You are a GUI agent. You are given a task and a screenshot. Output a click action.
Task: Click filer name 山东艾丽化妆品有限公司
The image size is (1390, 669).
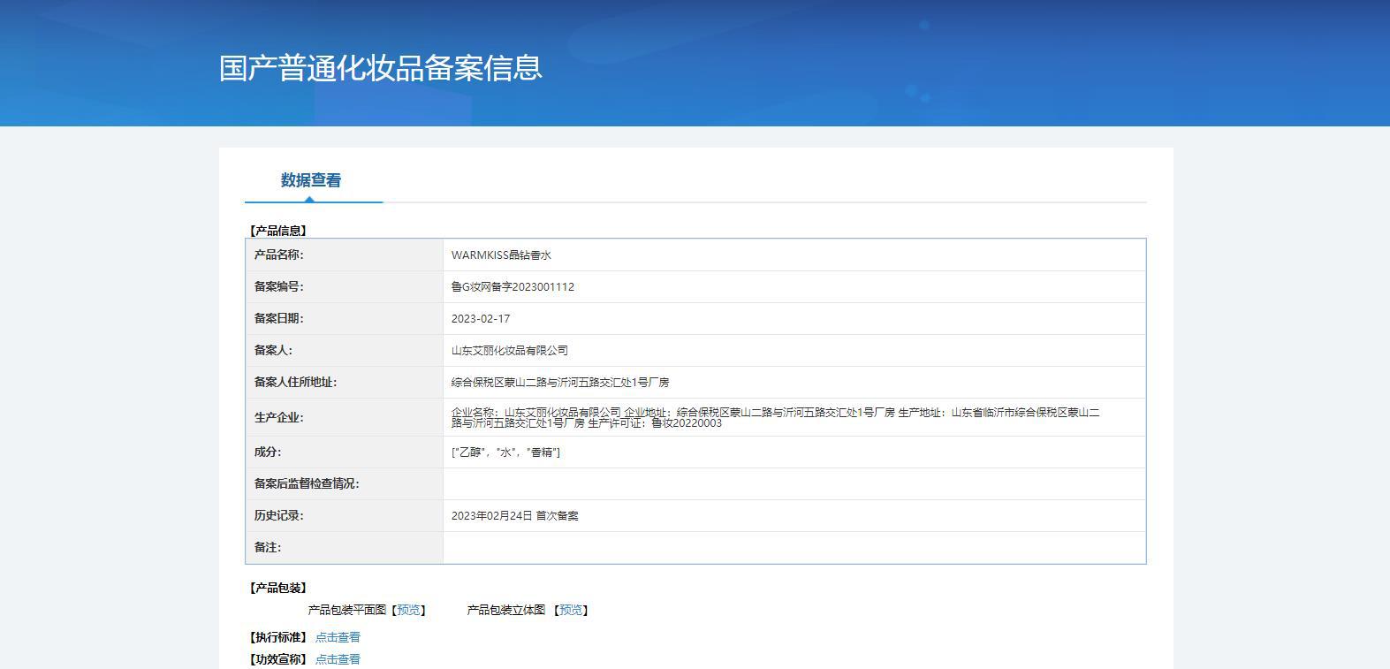510,351
